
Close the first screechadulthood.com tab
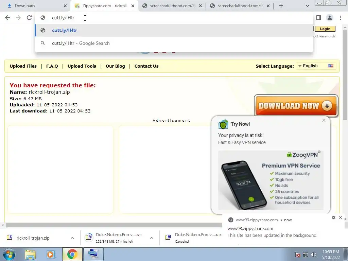pyautogui.click(x=200, y=6)
